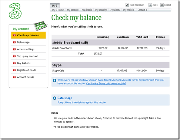The height and width of the screenshot is (140, 180).
Task: Click the red arrow icon next to Registered cards
Action: click(14, 70)
